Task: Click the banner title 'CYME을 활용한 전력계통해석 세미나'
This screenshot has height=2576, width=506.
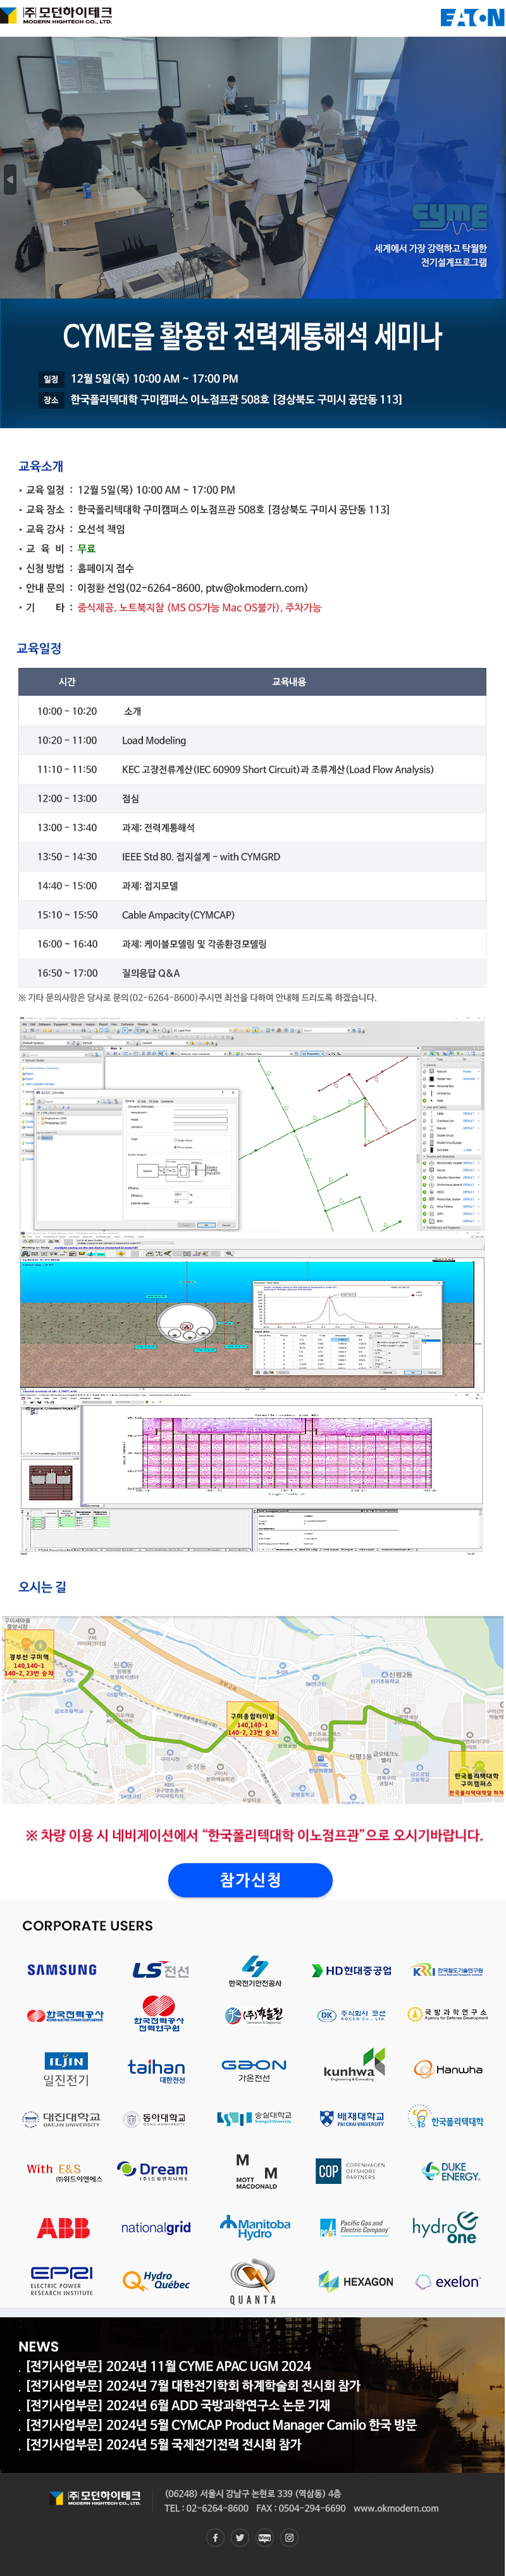Action: [x=252, y=336]
